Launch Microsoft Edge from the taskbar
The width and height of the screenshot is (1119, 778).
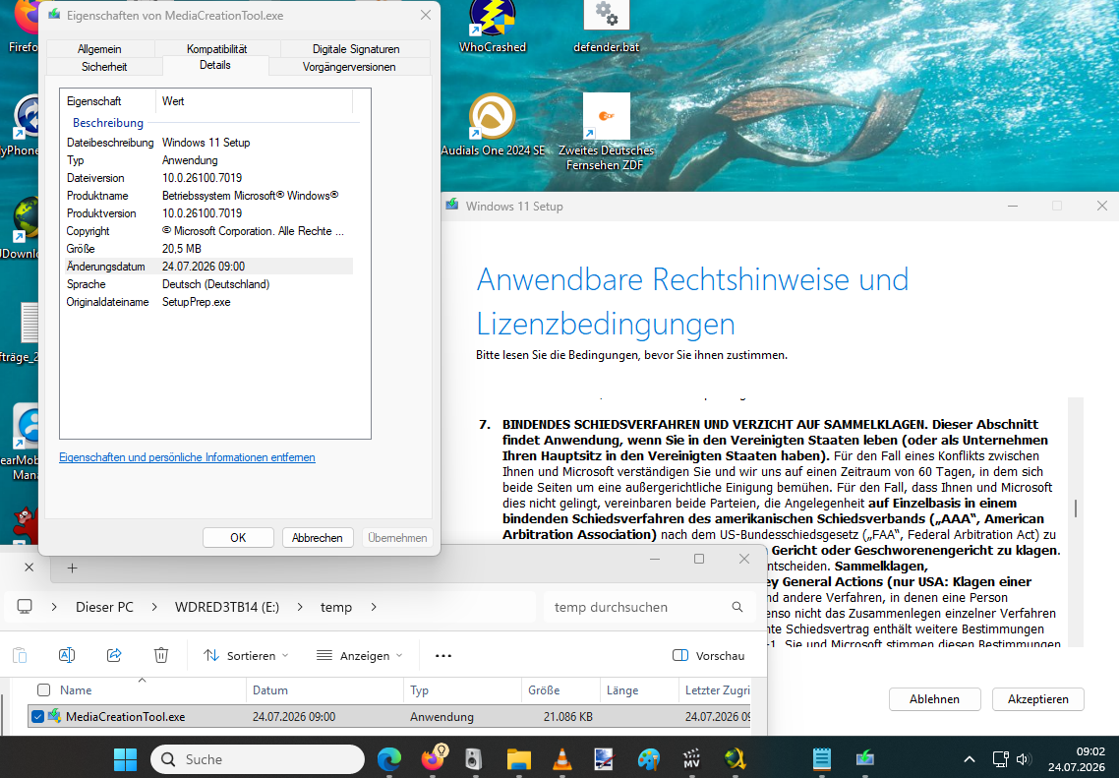click(x=389, y=758)
